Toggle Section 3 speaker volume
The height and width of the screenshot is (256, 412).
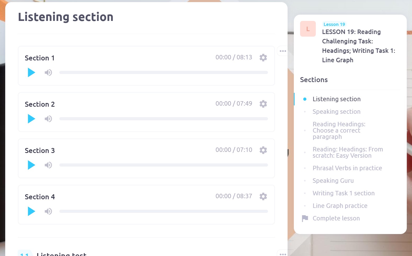[x=48, y=165]
